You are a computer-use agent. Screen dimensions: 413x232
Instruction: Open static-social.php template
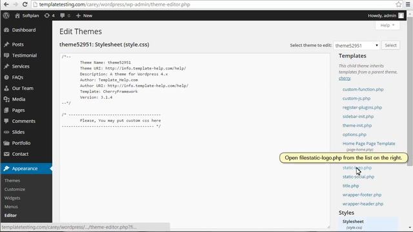pos(358,177)
